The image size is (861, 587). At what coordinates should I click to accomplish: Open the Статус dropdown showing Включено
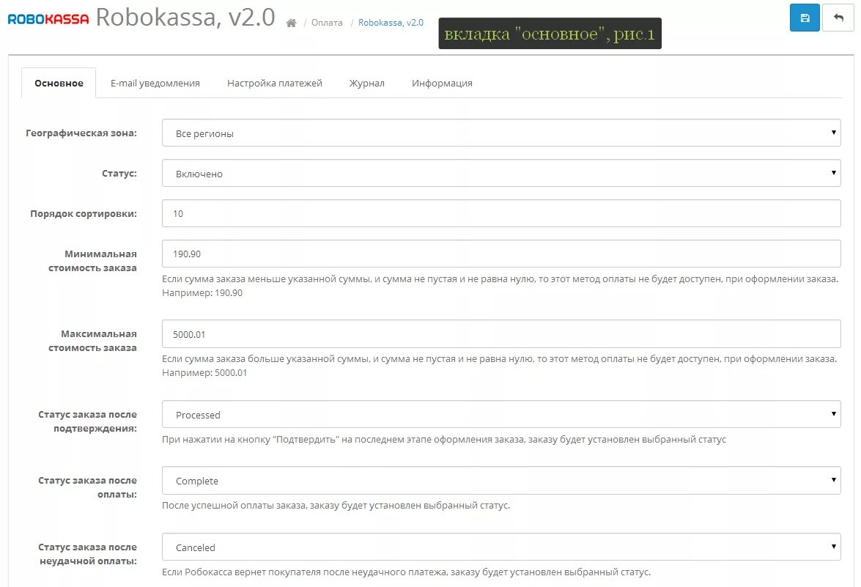click(x=501, y=174)
